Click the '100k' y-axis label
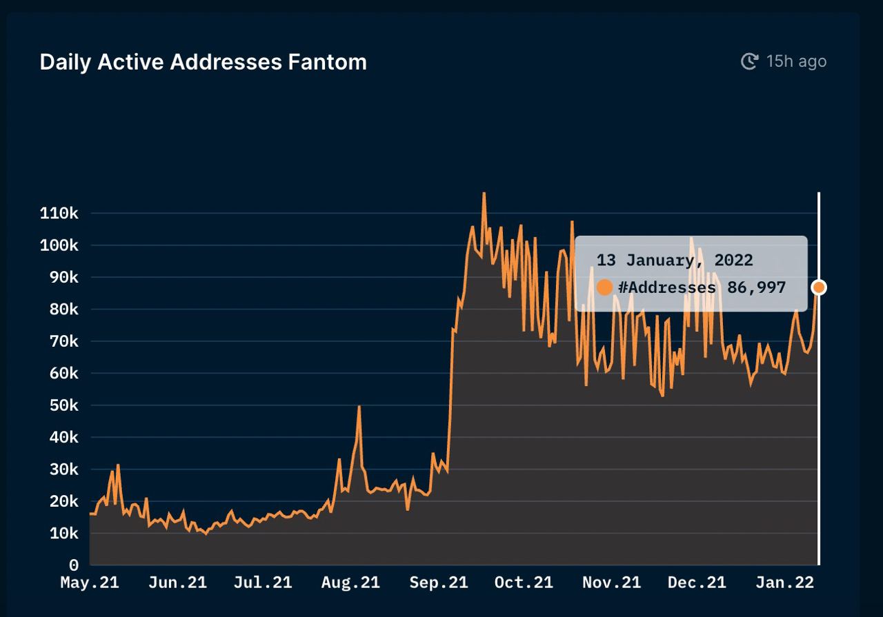This screenshot has width=883, height=617. (x=59, y=245)
